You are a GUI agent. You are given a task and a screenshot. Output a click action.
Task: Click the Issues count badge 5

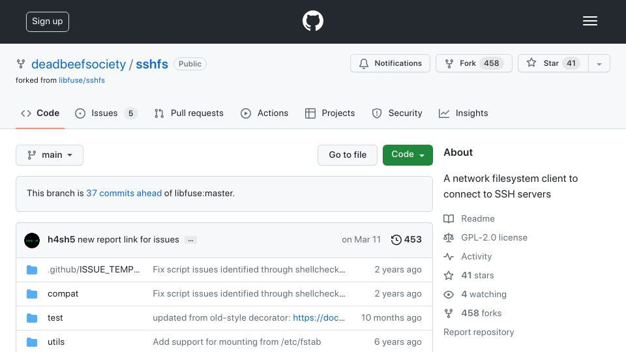(x=130, y=113)
